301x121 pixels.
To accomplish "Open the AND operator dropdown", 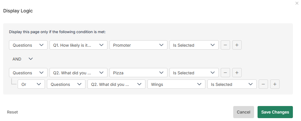I will [23, 59].
